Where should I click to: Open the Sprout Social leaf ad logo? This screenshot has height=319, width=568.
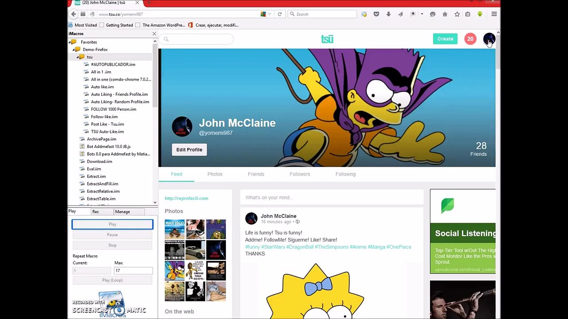click(447, 205)
